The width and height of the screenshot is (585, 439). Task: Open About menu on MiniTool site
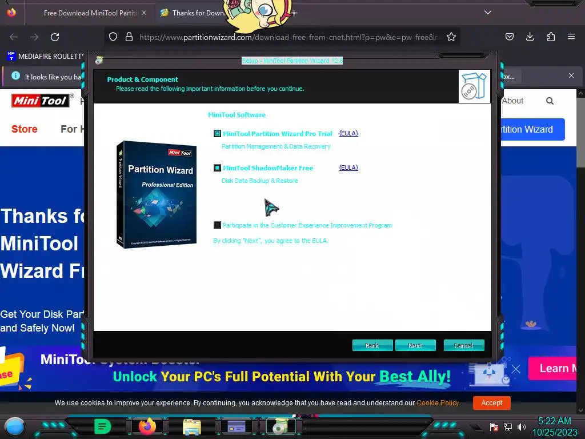click(x=512, y=101)
